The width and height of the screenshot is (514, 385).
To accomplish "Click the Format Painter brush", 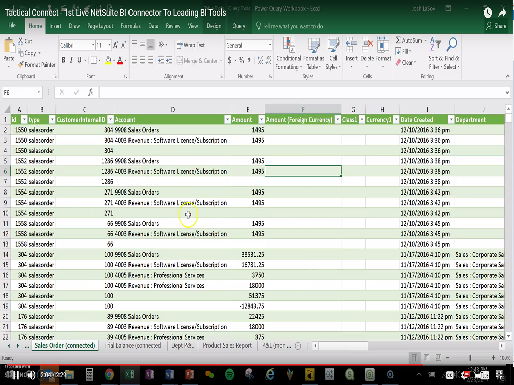I will pos(21,65).
